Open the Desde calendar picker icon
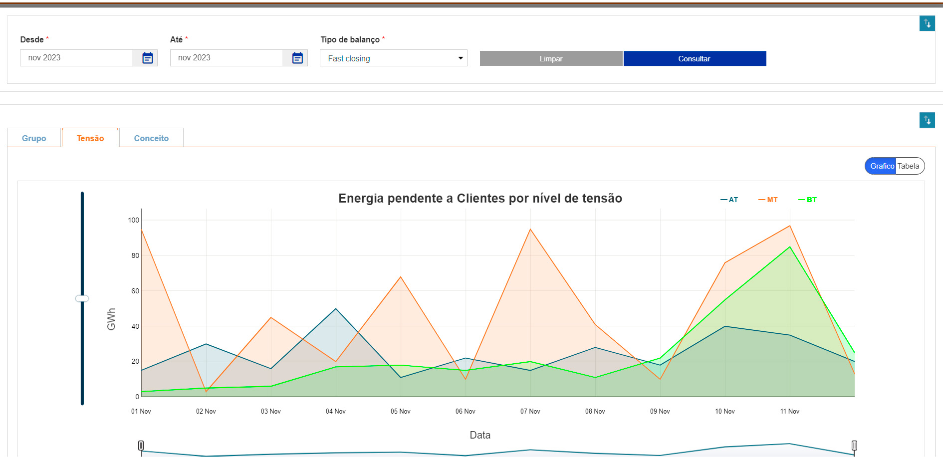Screen dimensions: 943x457 [x=147, y=58]
